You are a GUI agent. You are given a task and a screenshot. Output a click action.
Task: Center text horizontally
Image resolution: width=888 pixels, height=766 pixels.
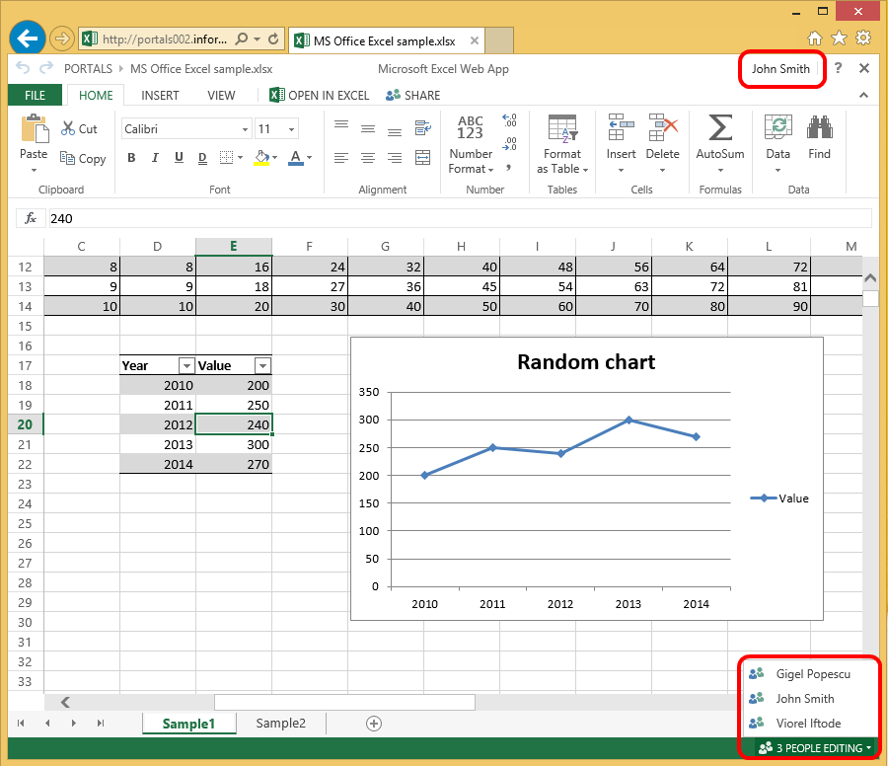(368, 158)
